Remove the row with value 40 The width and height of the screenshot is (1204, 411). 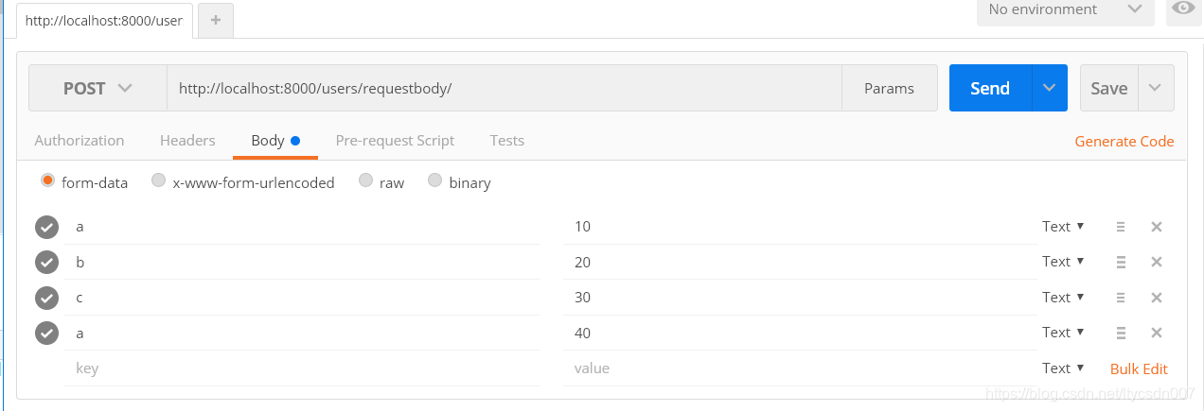click(1156, 333)
